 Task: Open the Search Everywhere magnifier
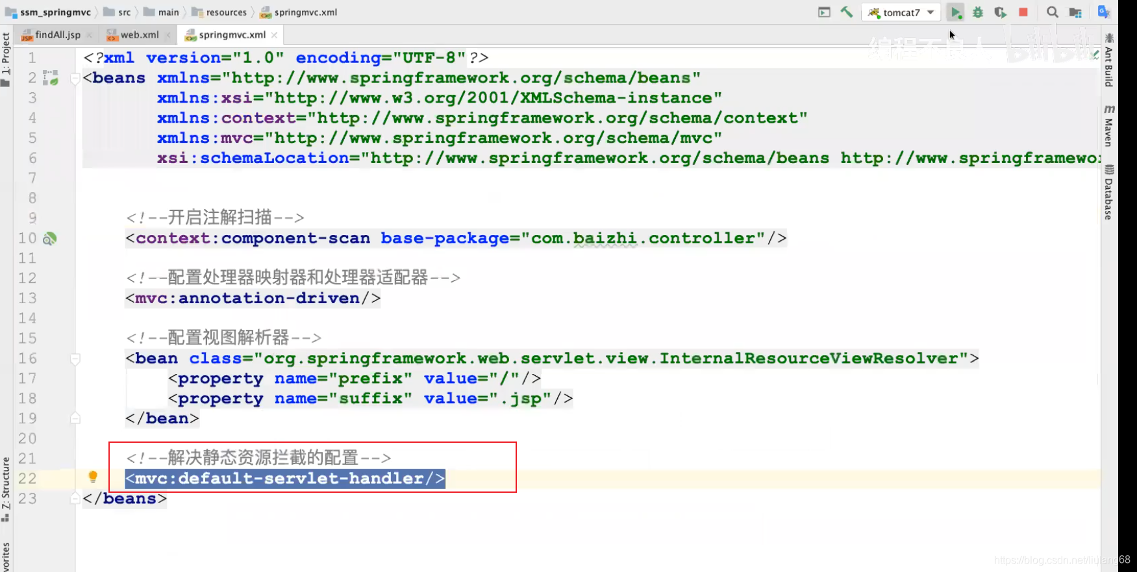pyautogui.click(x=1053, y=12)
